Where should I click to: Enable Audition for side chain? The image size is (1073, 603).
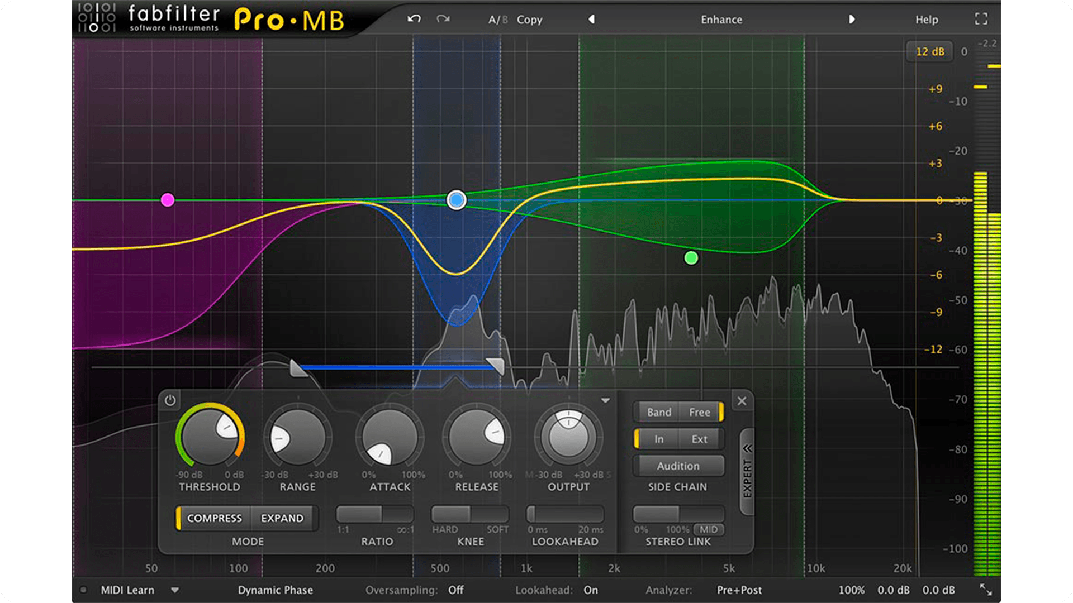click(678, 466)
